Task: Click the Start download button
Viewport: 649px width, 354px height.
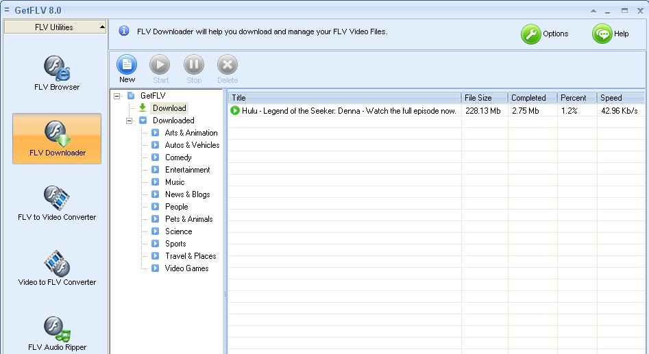Action: click(160, 68)
